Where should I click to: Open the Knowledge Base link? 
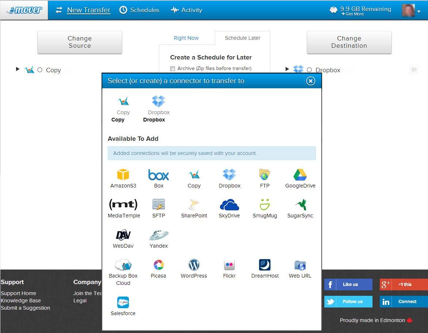[21, 301]
